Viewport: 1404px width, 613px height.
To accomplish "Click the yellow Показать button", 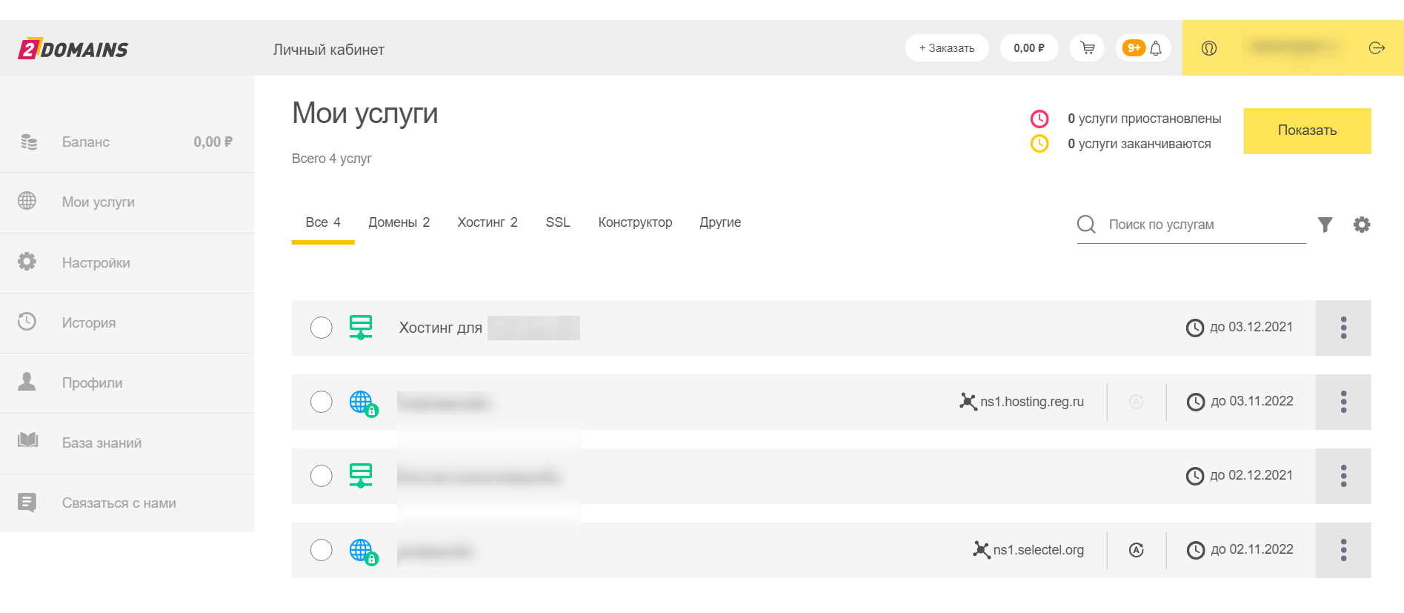I will 1306,130.
